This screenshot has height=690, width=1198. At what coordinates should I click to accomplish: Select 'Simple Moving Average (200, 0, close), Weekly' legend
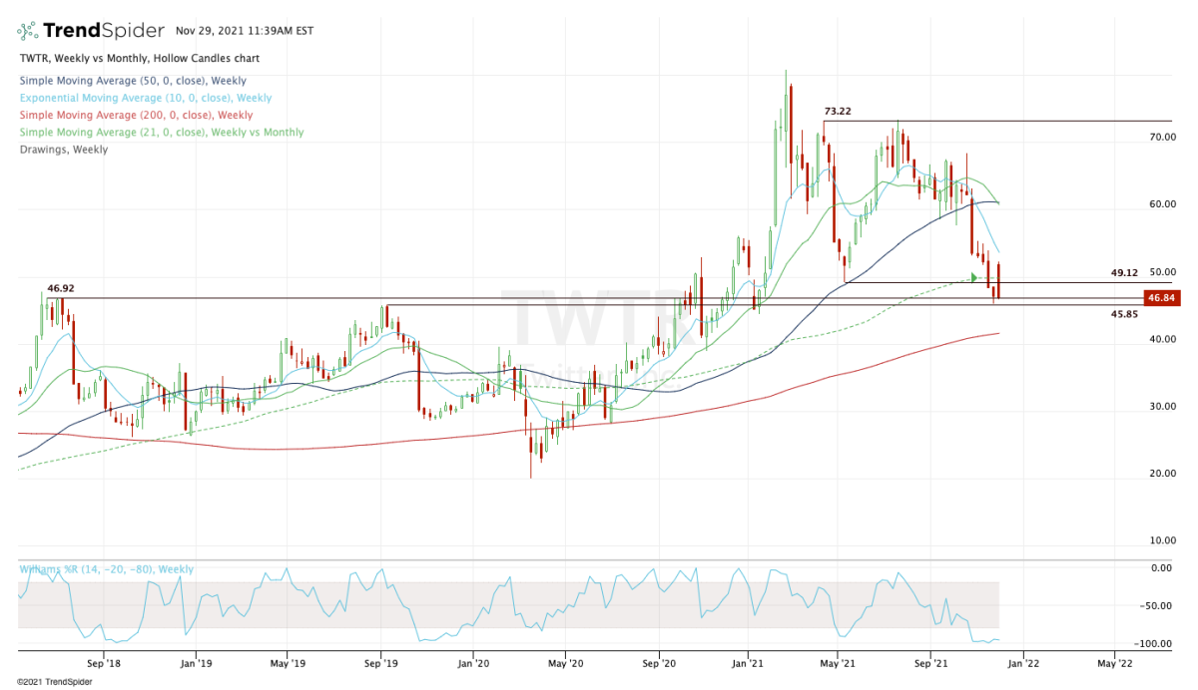(136, 116)
